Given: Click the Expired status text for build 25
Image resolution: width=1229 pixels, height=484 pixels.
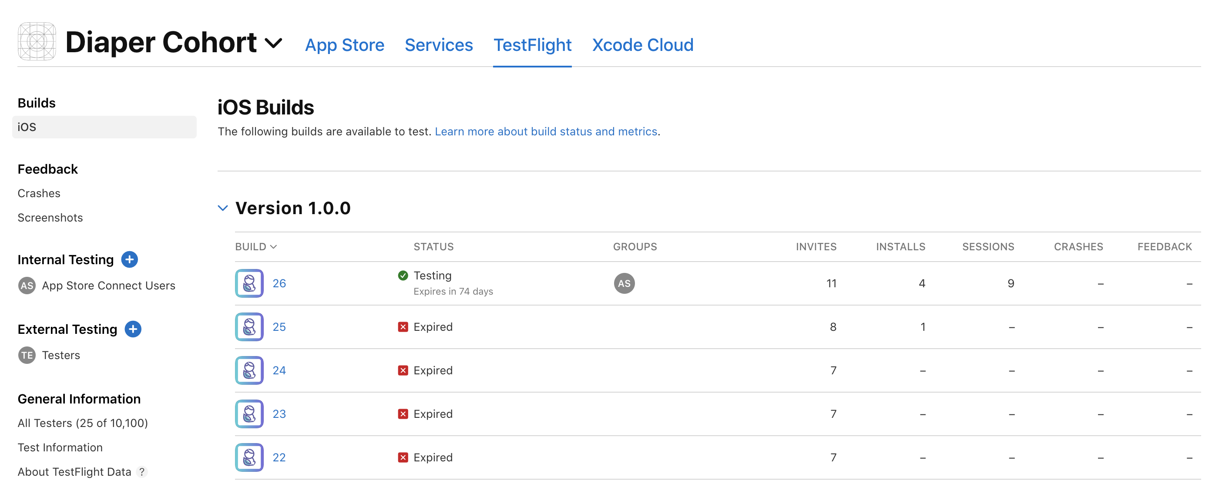Looking at the screenshot, I should [x=433, y=327].
